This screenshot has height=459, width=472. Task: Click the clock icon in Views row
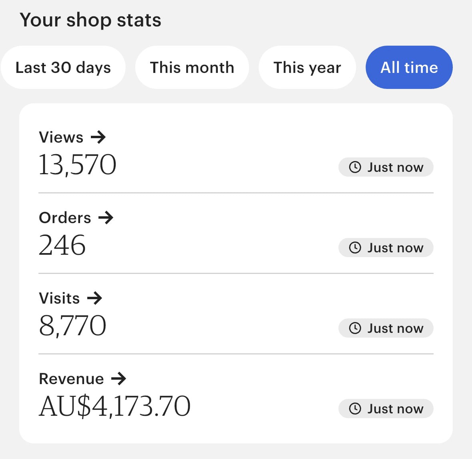pos(355,167)
